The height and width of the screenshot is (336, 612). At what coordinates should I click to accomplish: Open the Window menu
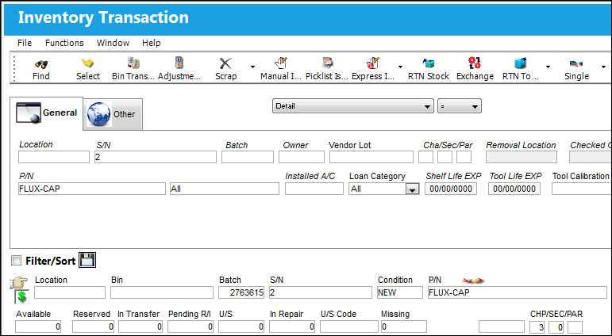coord(114,43)
